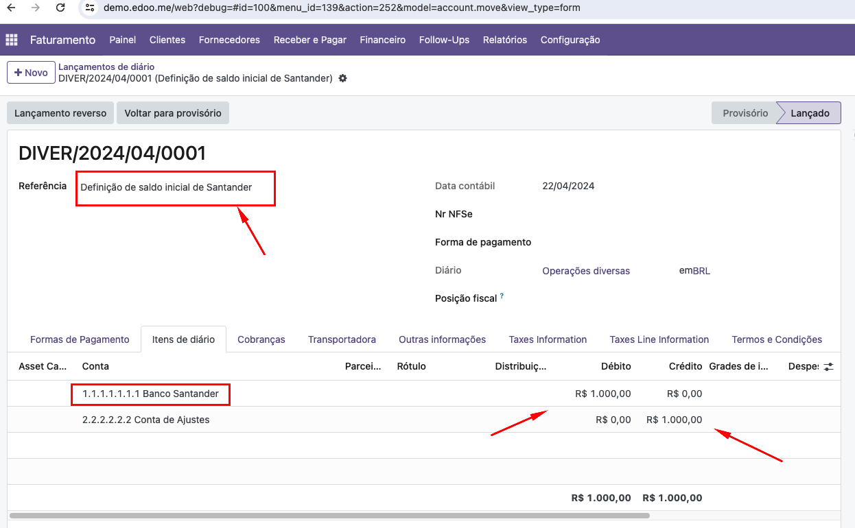Click the horizontal scrollbar under the table
Screen dimensions: 855x528
[x=329, y=515]
